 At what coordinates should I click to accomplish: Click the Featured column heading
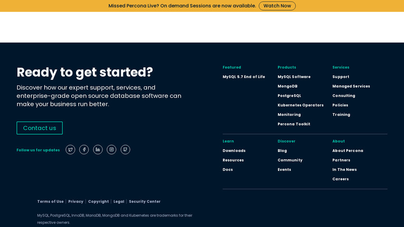(232, 67)
